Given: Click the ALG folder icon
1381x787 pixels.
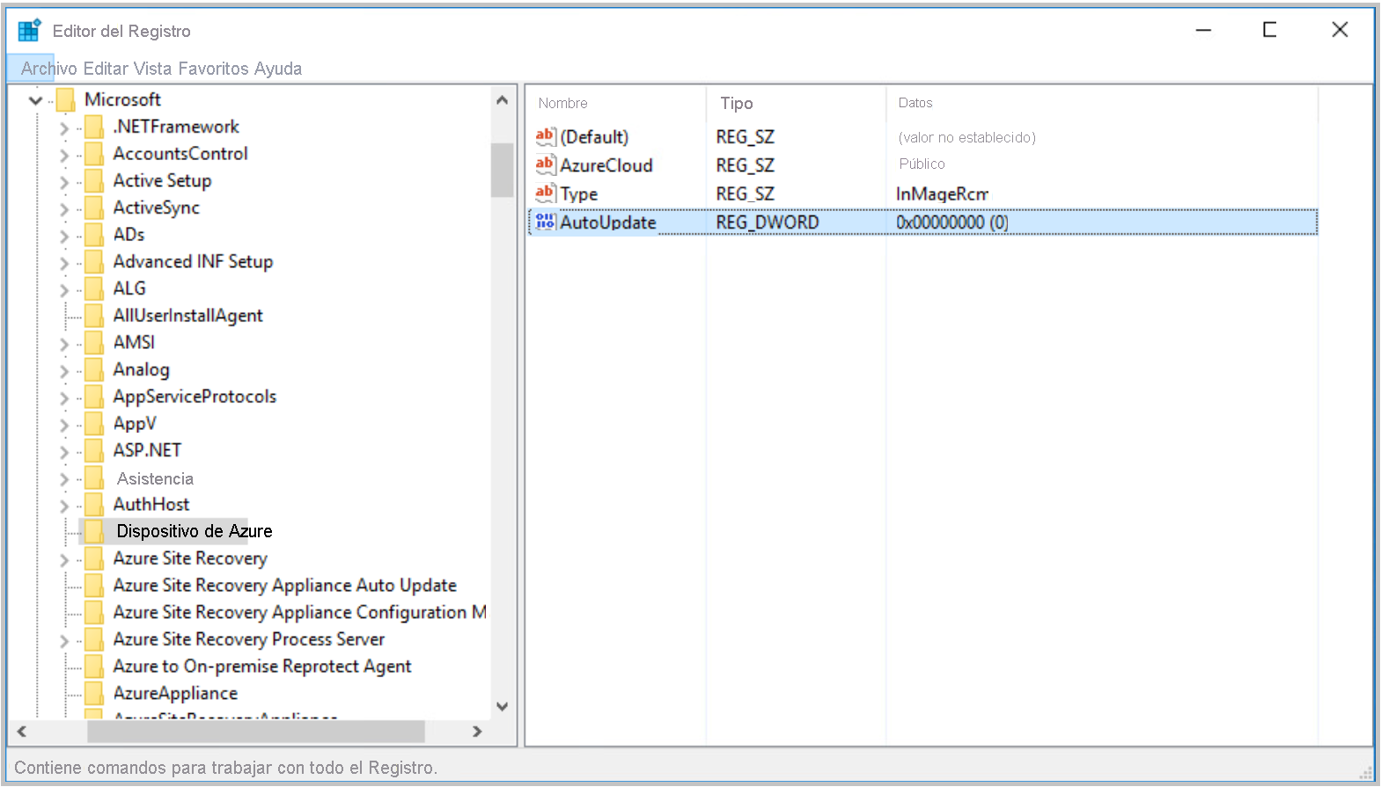Looking at the screenshot, I should coord(94,289).
